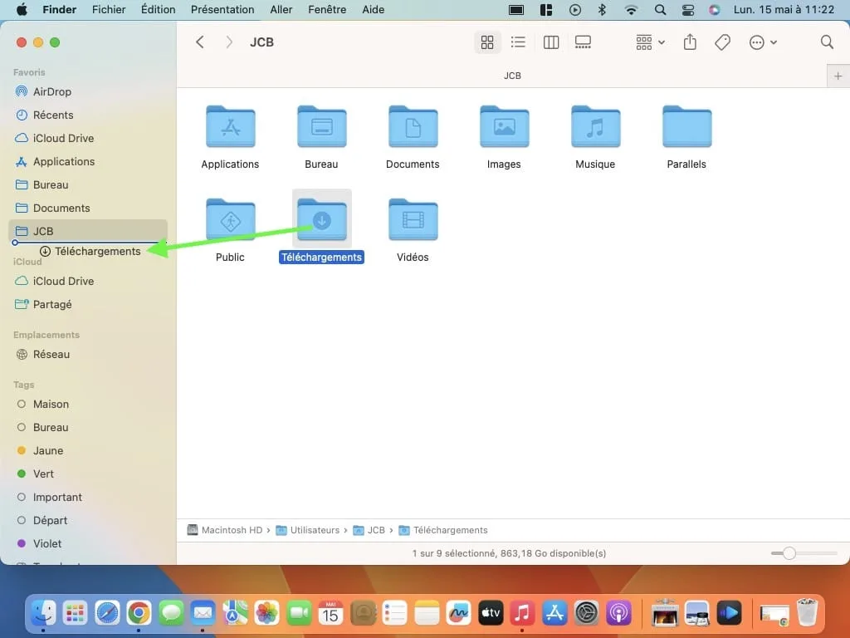Open System Settings from the Dock
The height and width of the screenshot is (638, 850).
coord(586,613)
